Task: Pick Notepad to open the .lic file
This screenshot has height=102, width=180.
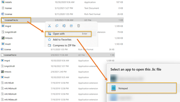Action: tap(142, 88)
